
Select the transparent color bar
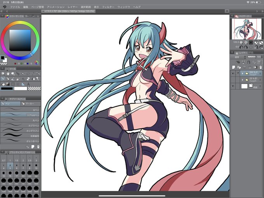(x=34, y=89)
